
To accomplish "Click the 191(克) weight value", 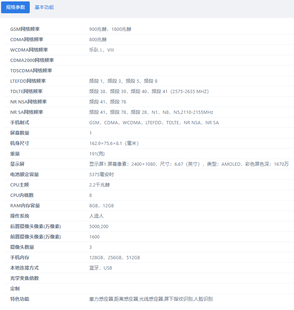I will pos(96,154).
